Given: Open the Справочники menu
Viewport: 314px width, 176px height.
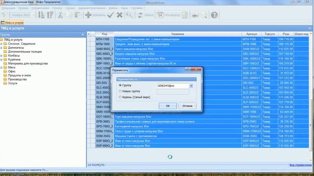Looking at the screenshot, I should [x=40, y=8].
